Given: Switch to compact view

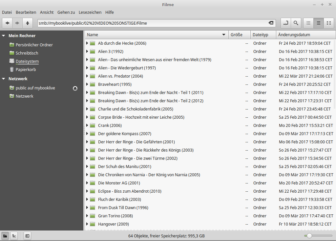Looking at the screenshot, I should [328, 23].
